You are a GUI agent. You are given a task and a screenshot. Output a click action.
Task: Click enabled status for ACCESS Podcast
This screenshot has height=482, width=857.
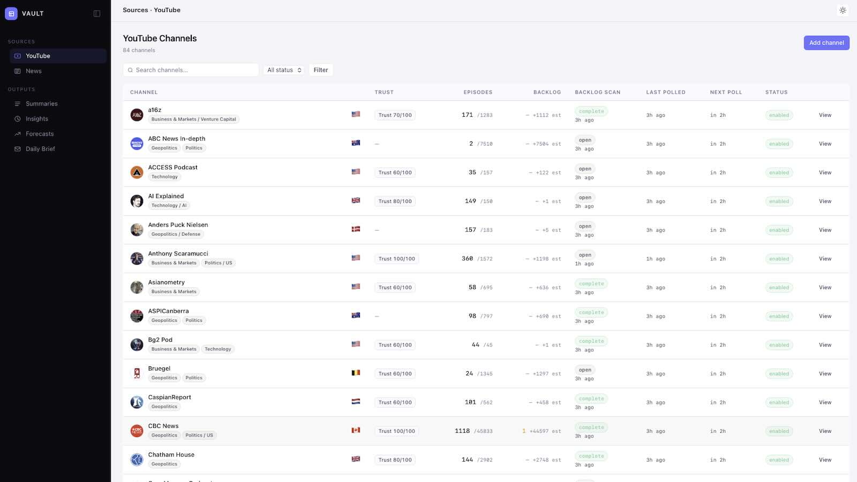coord(779,172)
